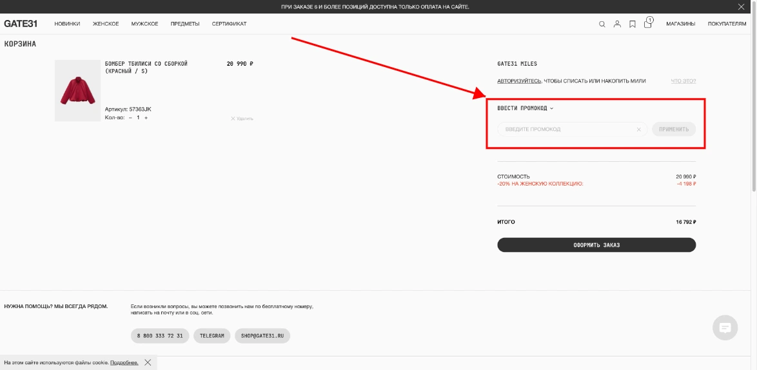Open the ЖЕНСКОЕ menu
The width and height of the screenshot is (757, 370).
[106, 24]
